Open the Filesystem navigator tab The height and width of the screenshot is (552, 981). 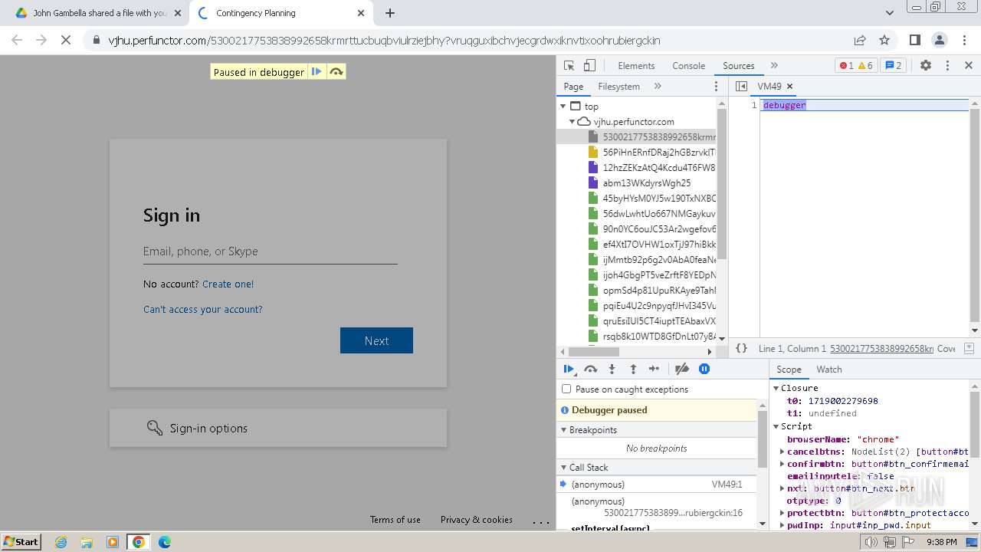point(618,87)
